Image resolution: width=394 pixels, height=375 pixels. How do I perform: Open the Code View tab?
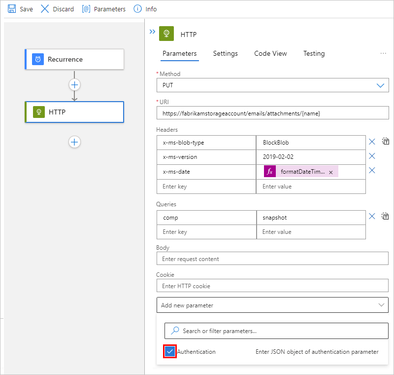[x=270, y=53]
